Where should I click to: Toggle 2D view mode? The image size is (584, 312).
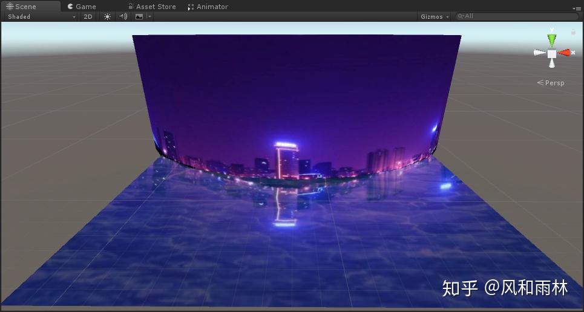(x=88, y=16)
